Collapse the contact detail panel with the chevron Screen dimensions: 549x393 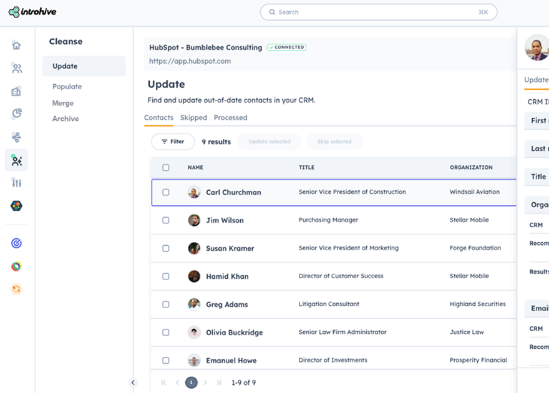[133, 382]
